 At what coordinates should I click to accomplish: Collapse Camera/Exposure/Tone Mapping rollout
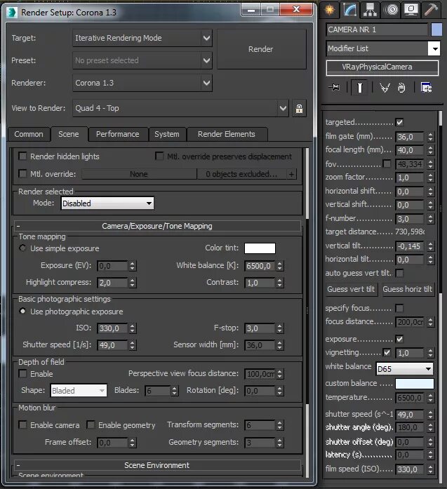click(157, 226)
